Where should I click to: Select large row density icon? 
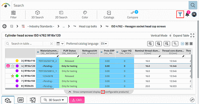click(x=191, y=44)
